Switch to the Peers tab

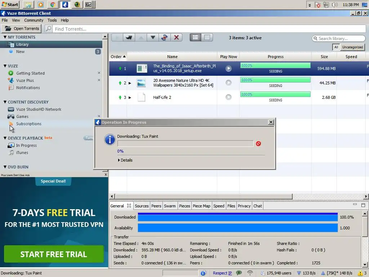coord(156,206)
